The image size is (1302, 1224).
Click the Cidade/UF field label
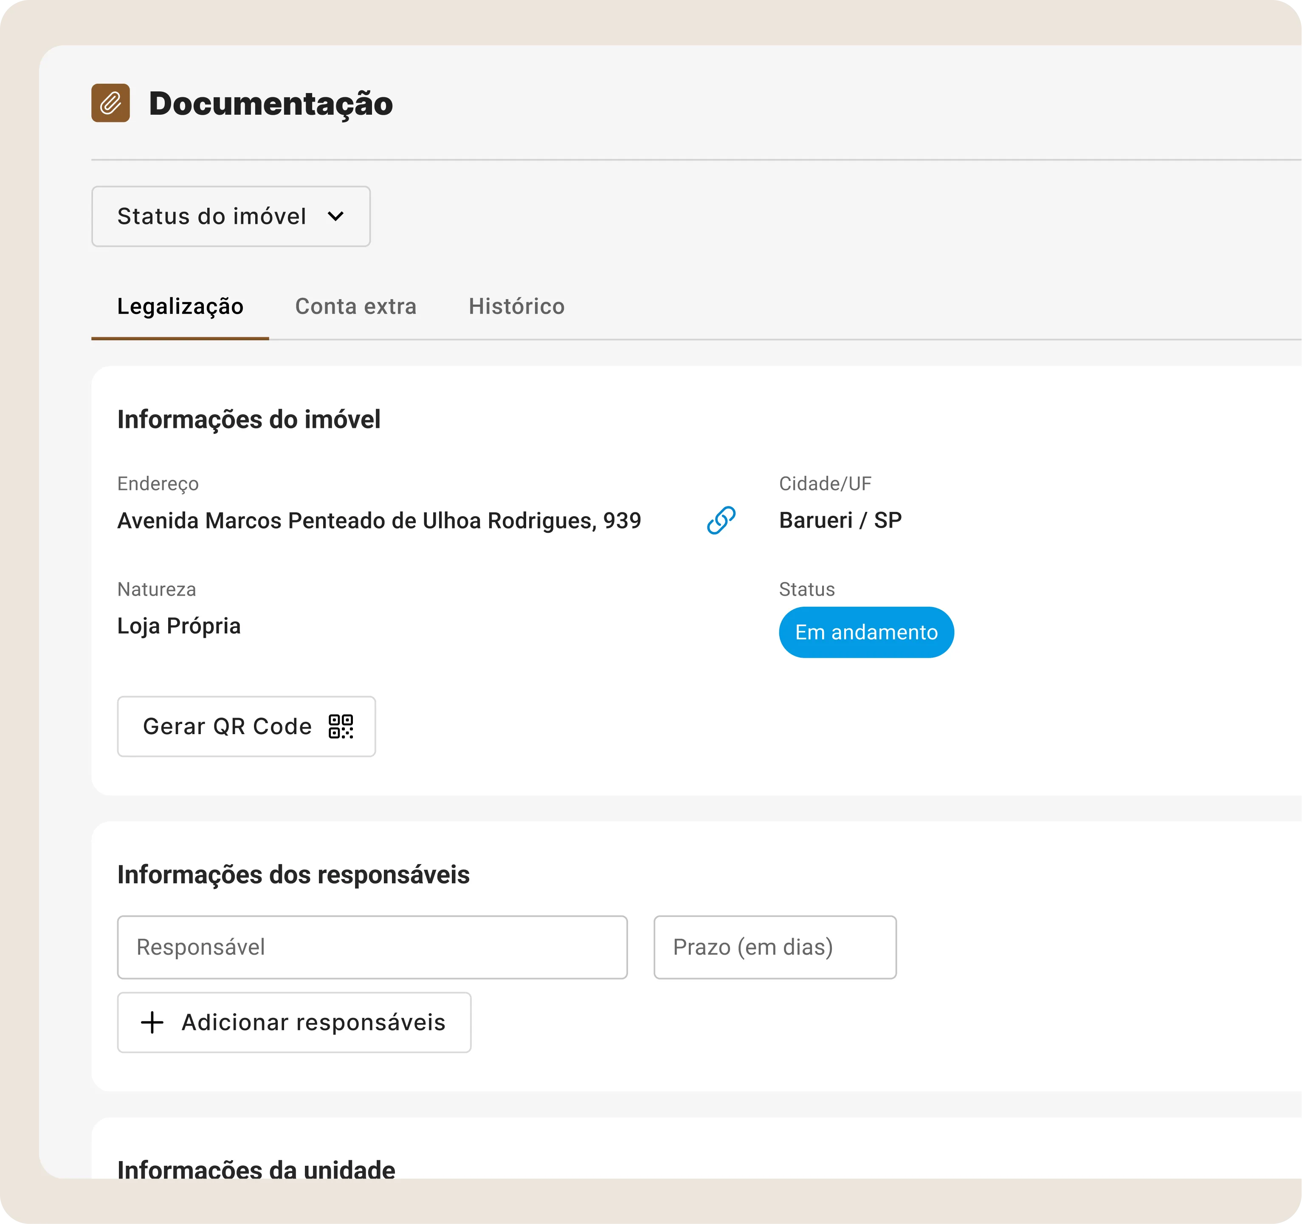[x=825, y=483]
